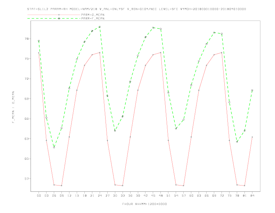
Task: Select green F_MEAN peak marker at hour 45
Action: 153,27
